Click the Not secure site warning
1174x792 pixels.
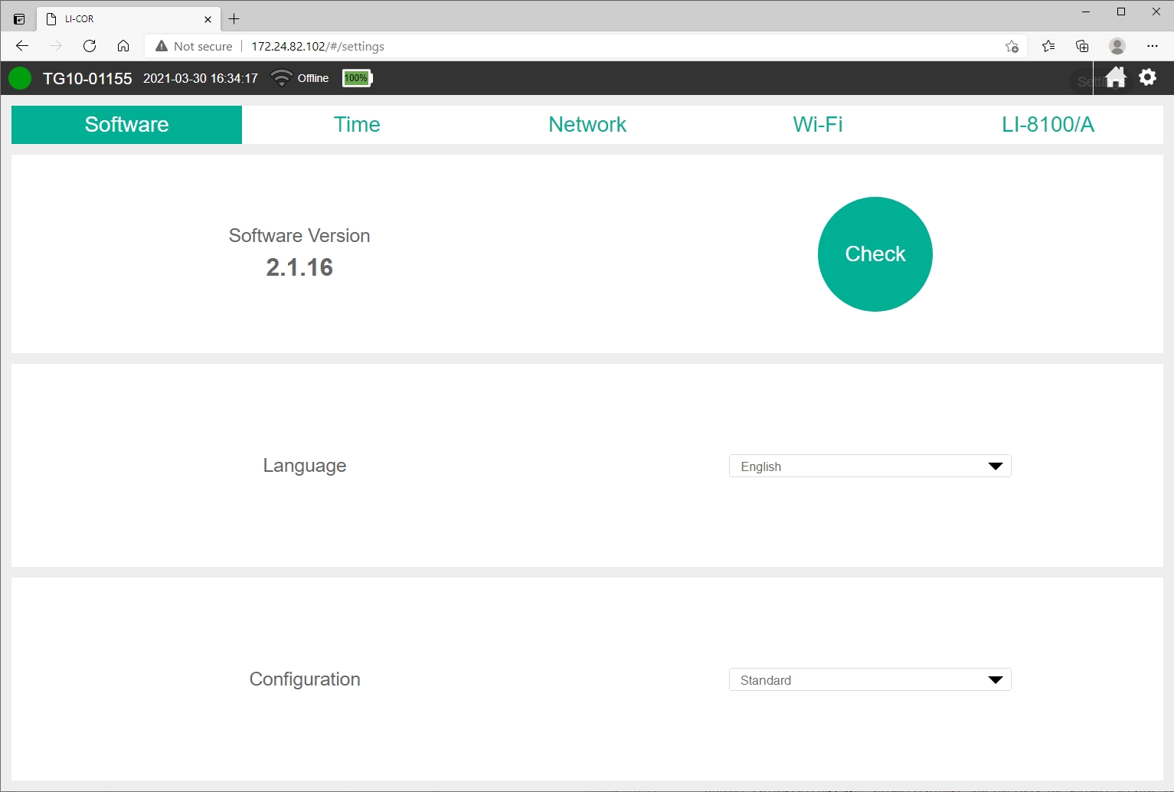(x=195, y=46)
